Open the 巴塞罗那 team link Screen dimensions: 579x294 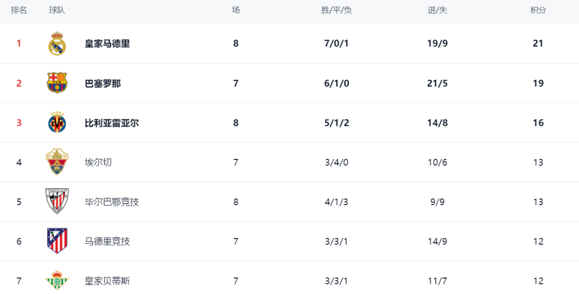pyautogui.click(x=103, y=83)
